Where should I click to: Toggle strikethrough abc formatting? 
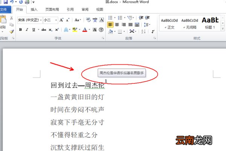[x=44, y=29]
